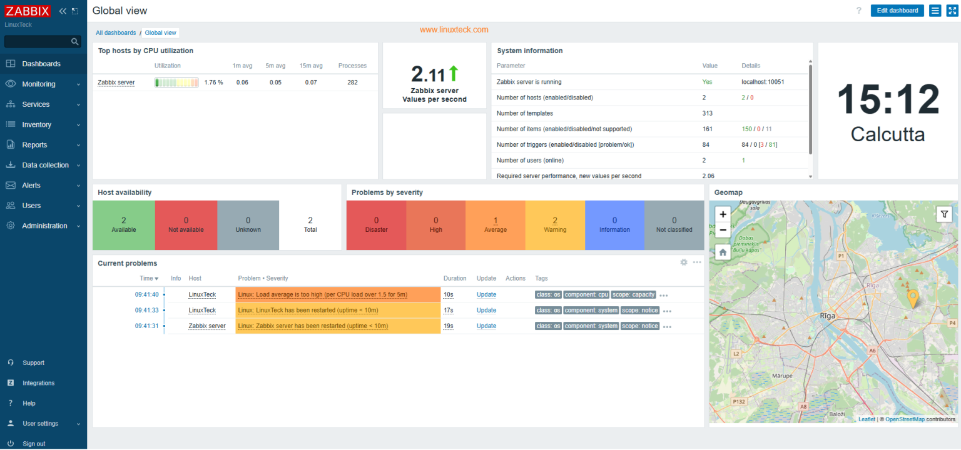Go to Support in the sidebar
Viewport: 961px width, 450px height.
click(34, 362)
